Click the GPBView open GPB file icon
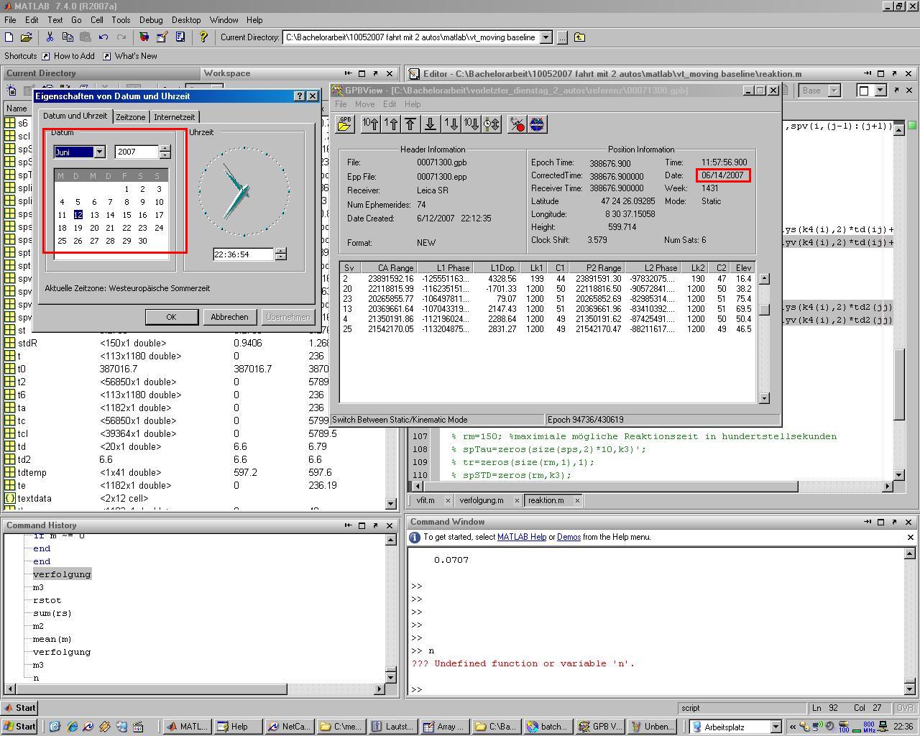 [x=344, y=124]
